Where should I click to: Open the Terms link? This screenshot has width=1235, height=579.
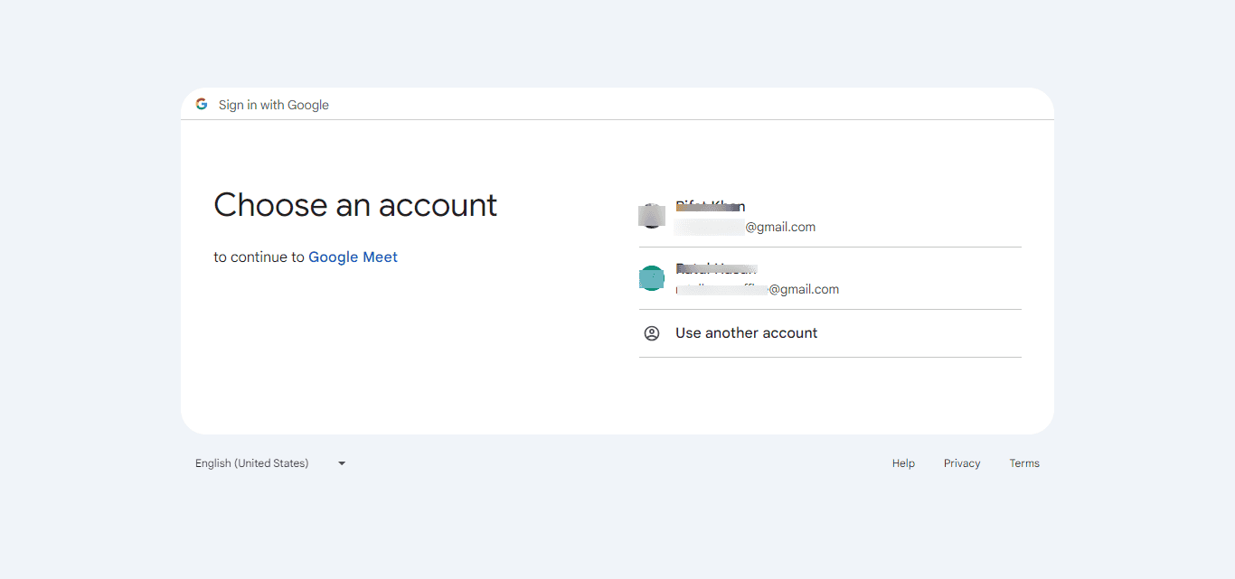coord(1024,463)
